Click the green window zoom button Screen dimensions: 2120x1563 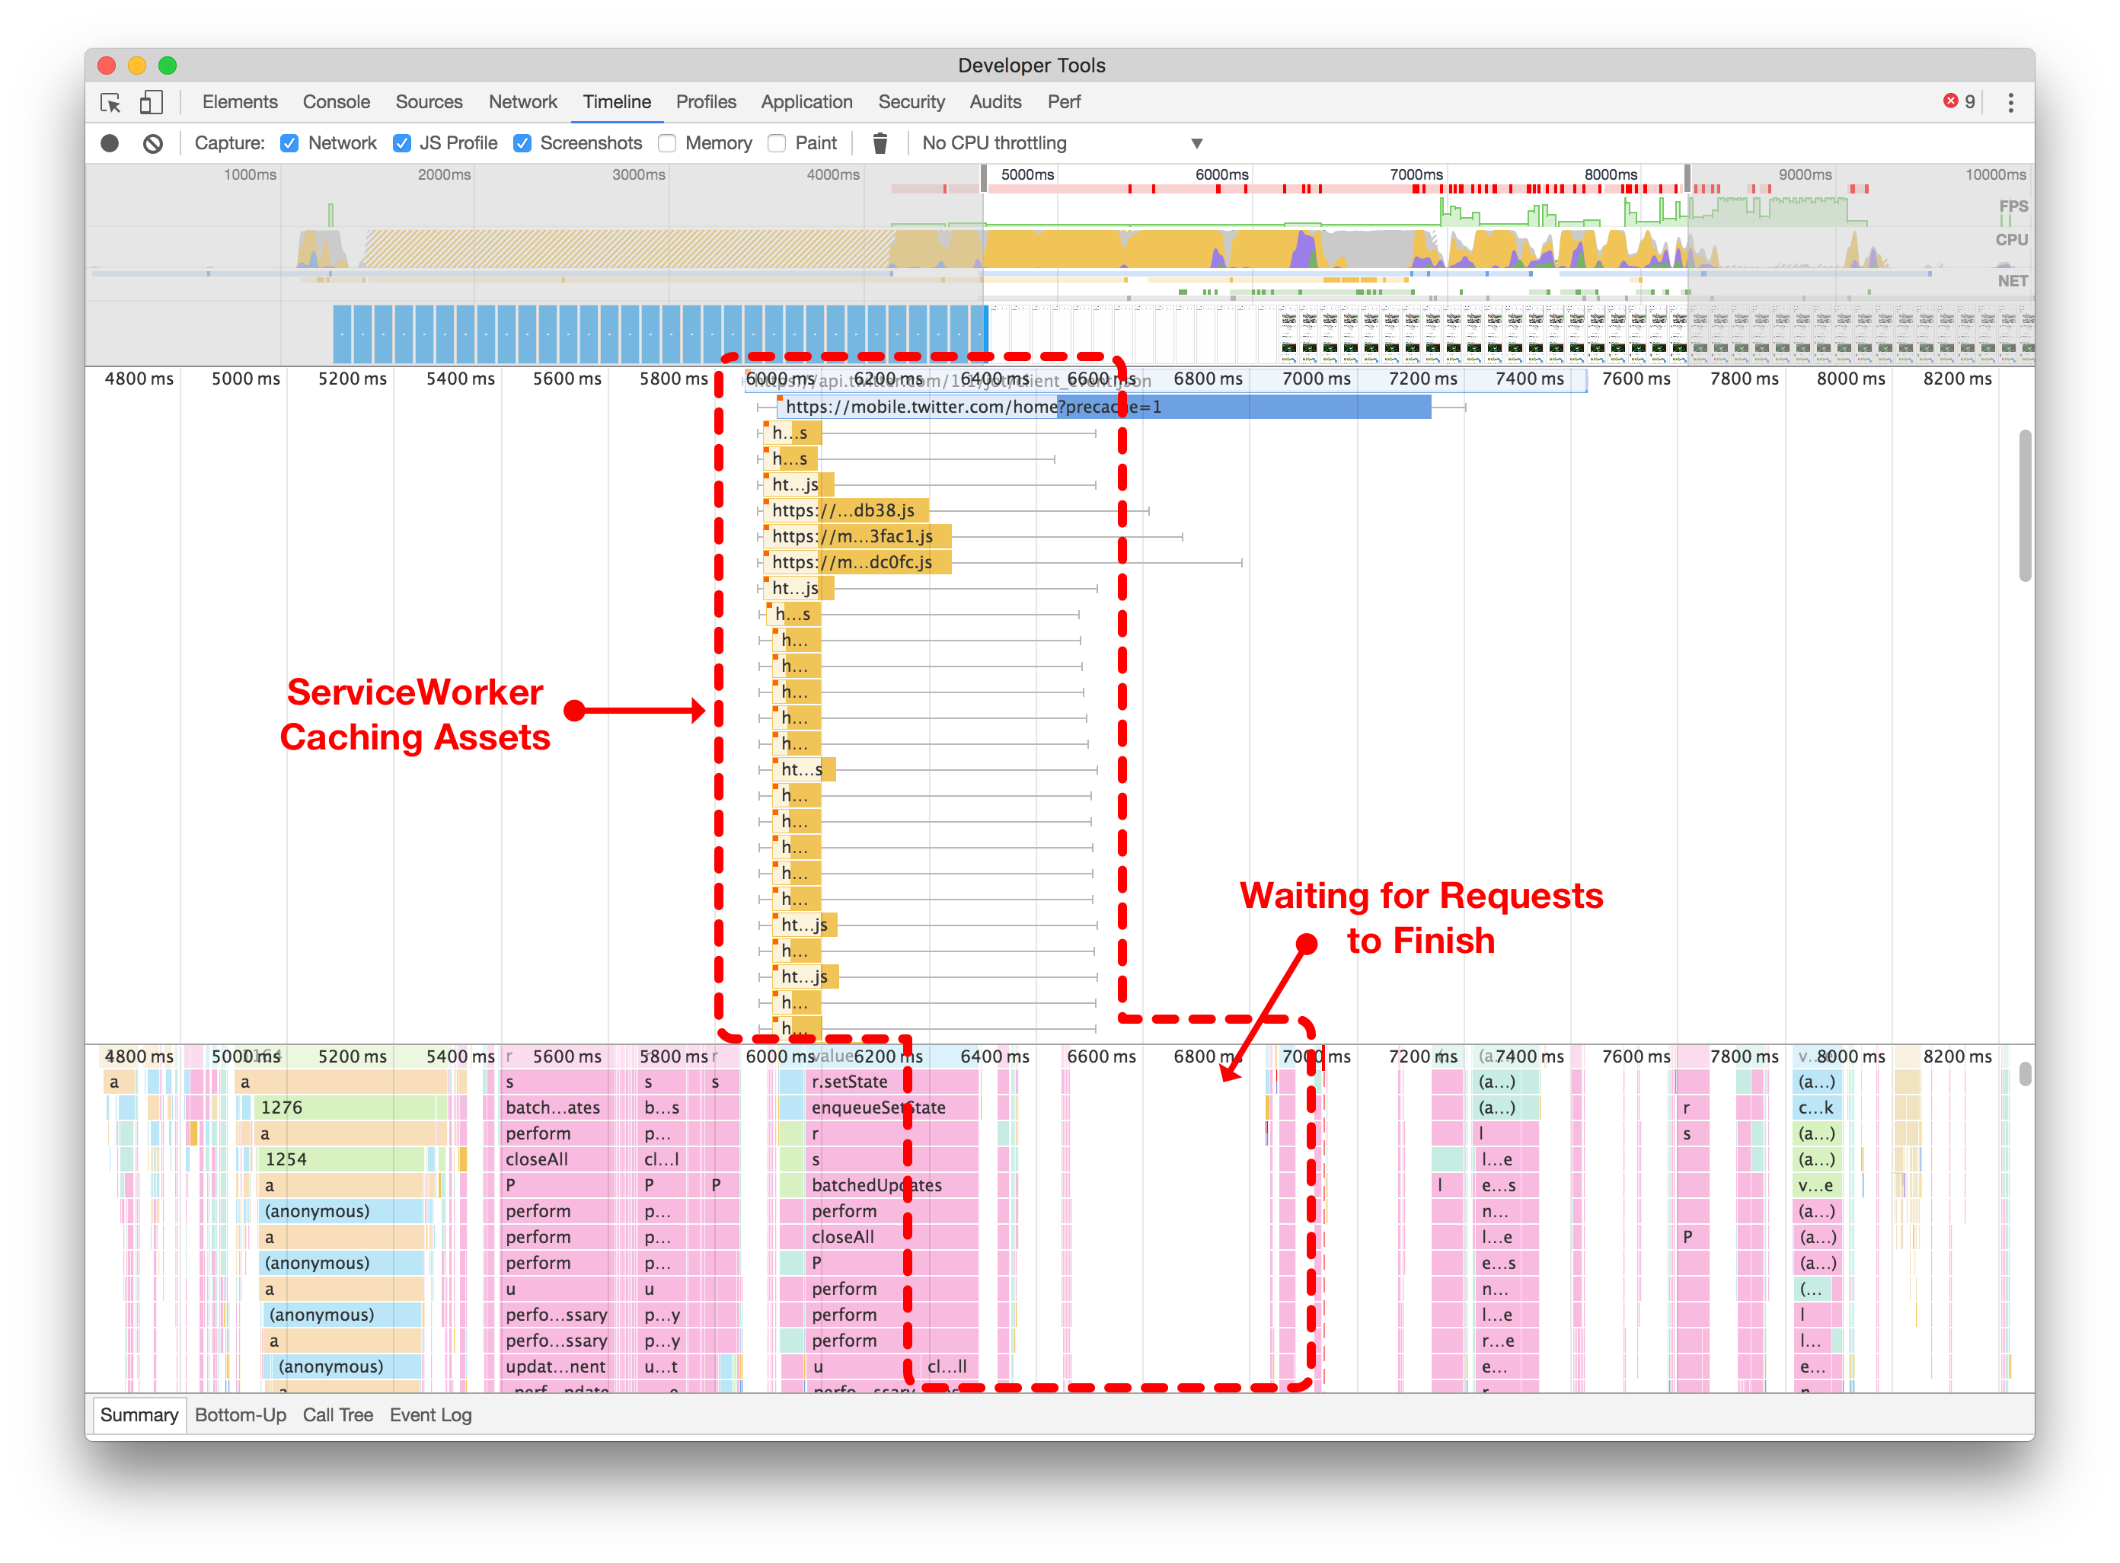(168, 66)
